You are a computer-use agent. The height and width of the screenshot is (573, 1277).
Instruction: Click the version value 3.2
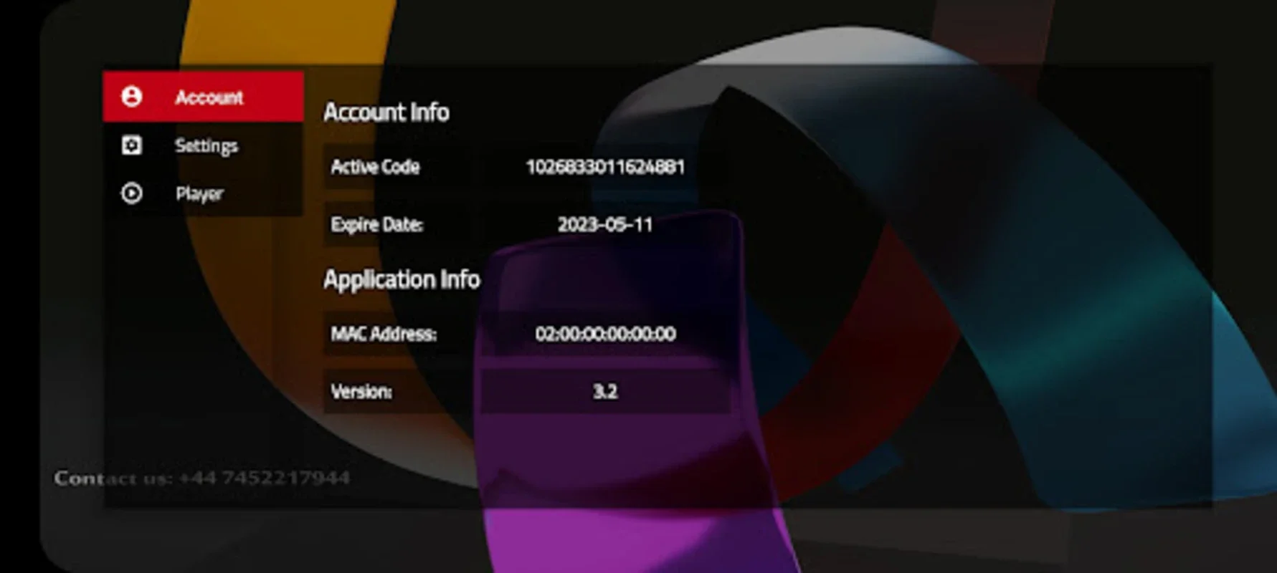coord(605,392)
